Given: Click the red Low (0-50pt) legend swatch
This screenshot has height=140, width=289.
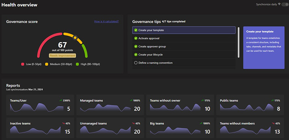Looking at the screenshot, I should 23,64.
